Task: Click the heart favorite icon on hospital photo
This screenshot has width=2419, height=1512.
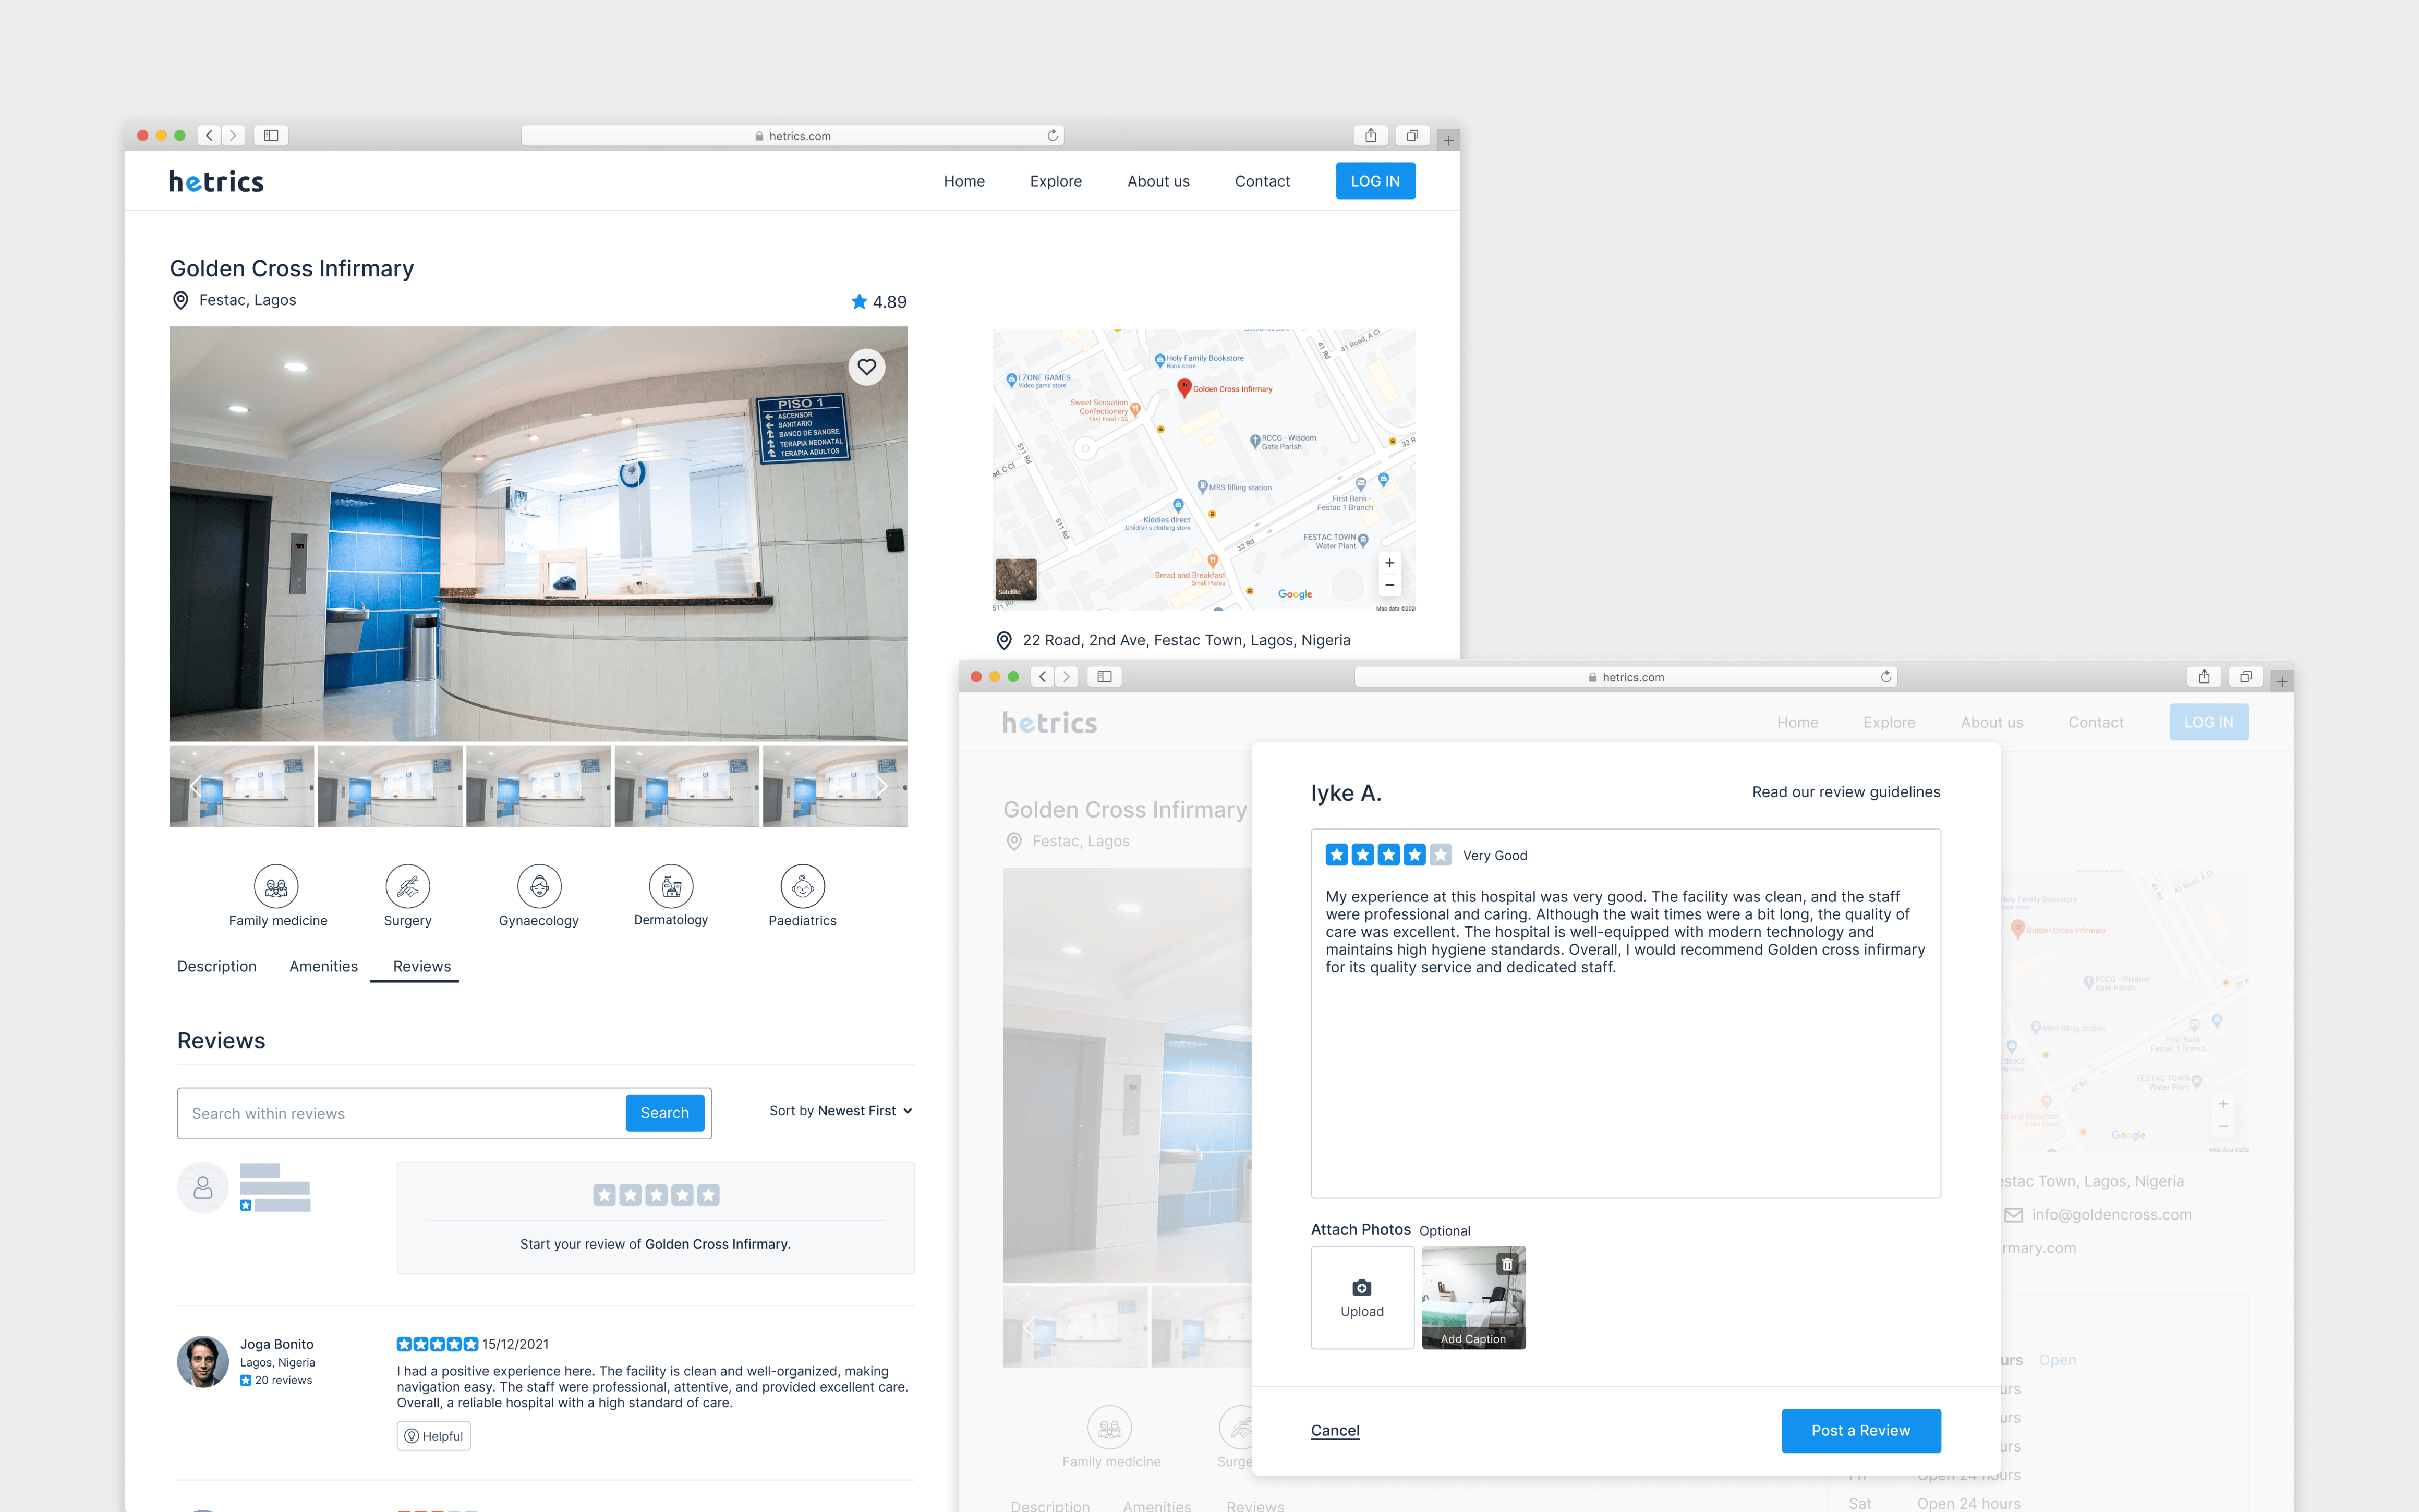Action: pyautogui.click(x=866, y=367)
